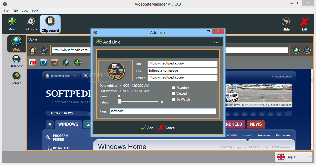Select the Clipboard toolbar button
This screenshot has height=165, width=316.
click(x=50, y=24)
